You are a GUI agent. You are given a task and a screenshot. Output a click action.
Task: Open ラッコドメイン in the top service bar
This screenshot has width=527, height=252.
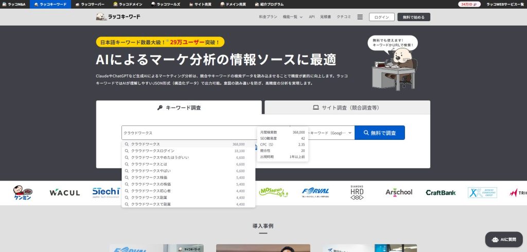(x=128, y=4)
